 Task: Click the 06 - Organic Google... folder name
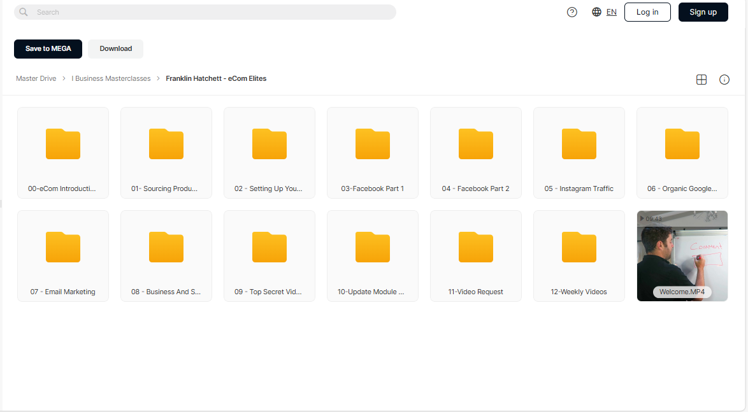(x=682, y=188)
